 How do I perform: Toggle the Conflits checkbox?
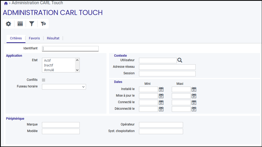coord(44,80)
